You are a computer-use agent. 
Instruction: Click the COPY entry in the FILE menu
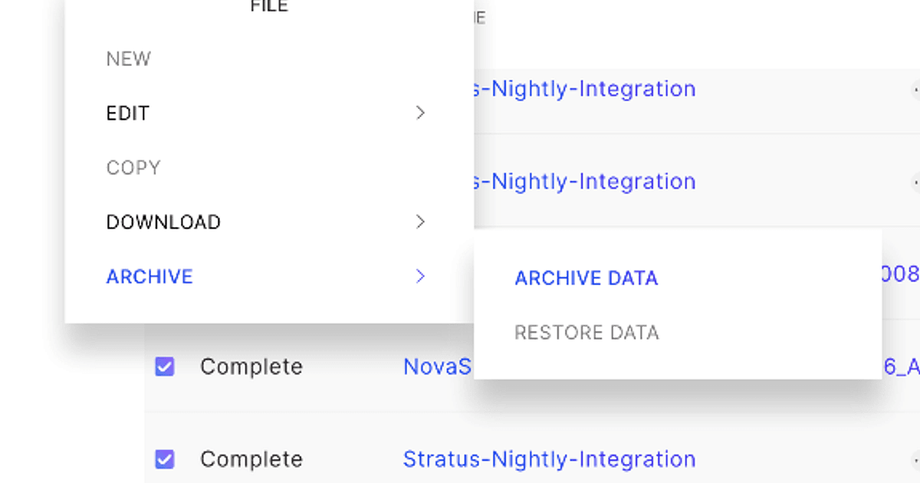[133, 167]
